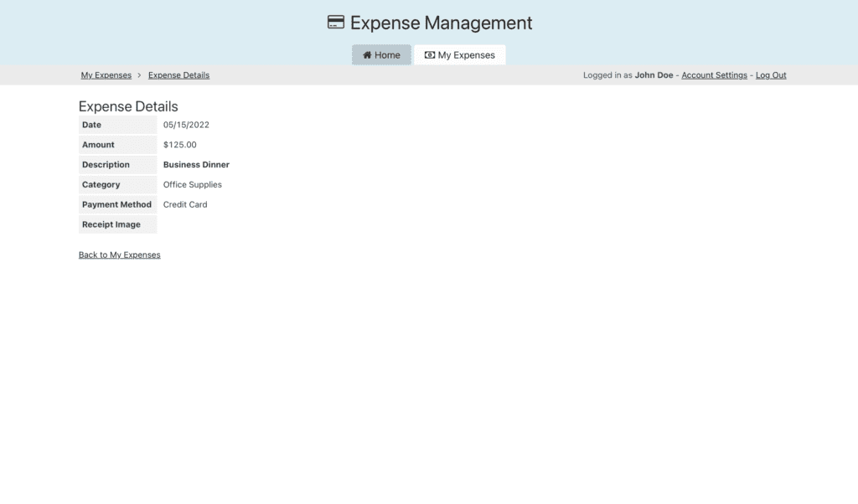
Task: Click the Expense Management title text
Action: 441,23
